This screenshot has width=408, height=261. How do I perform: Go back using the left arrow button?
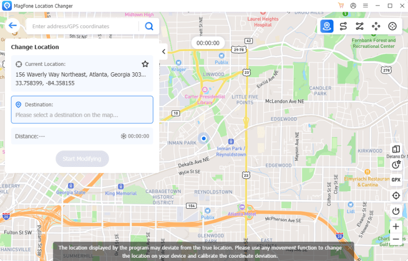click(x=13, y=26)
